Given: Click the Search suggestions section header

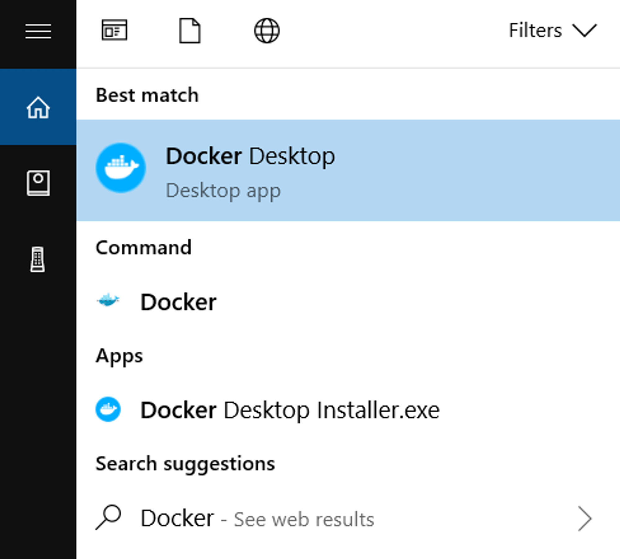Looking at the screenshot, I should (x=185, y=464).
